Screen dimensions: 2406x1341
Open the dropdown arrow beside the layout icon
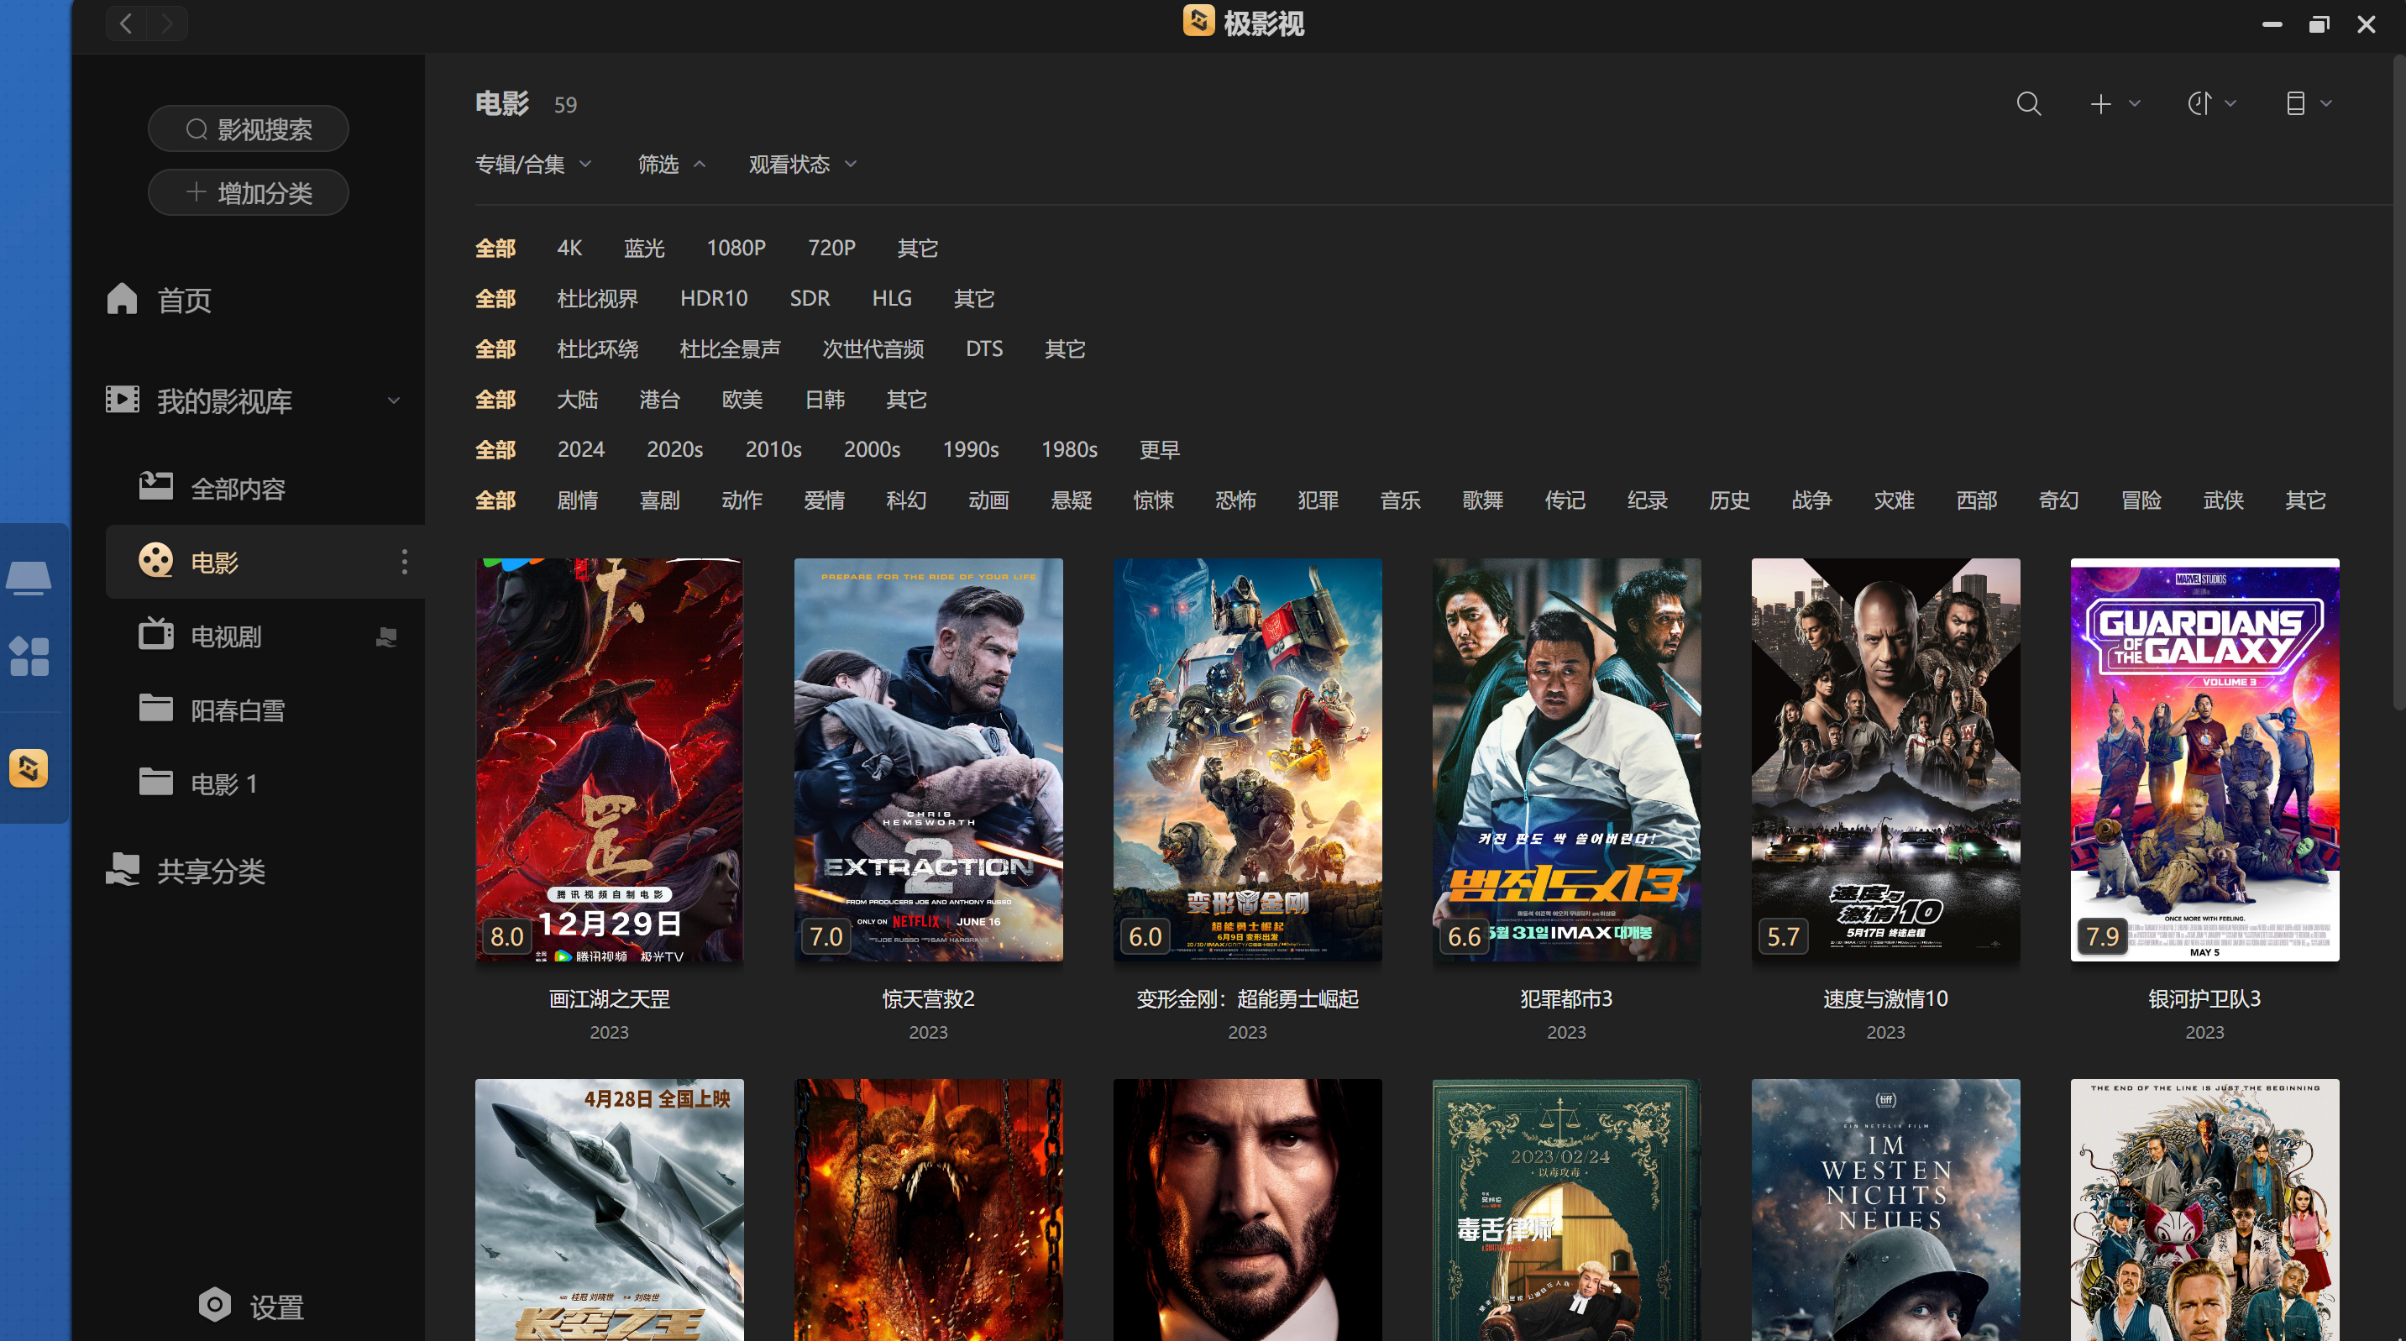click(x=2326, y=103)
